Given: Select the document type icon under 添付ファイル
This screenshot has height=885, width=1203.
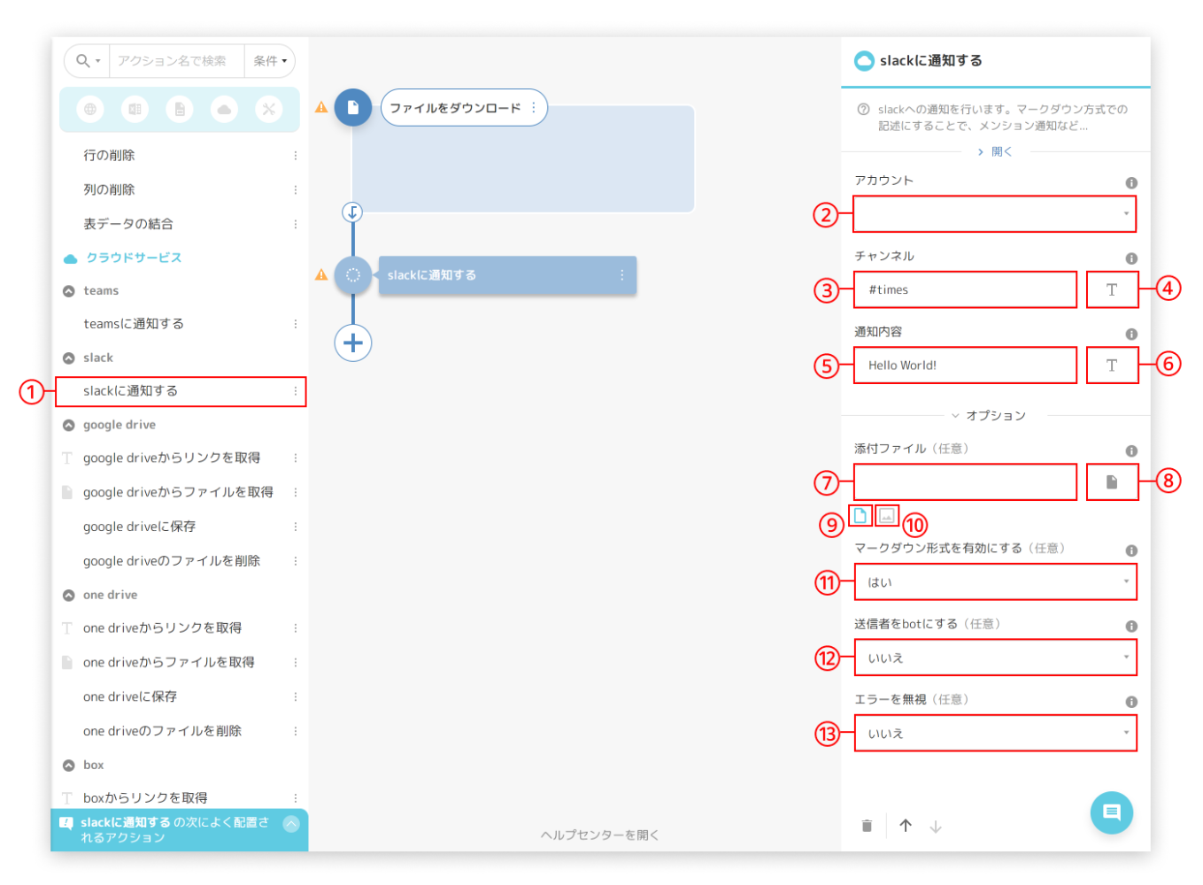Looking at the screenshot, I should 860,515.
